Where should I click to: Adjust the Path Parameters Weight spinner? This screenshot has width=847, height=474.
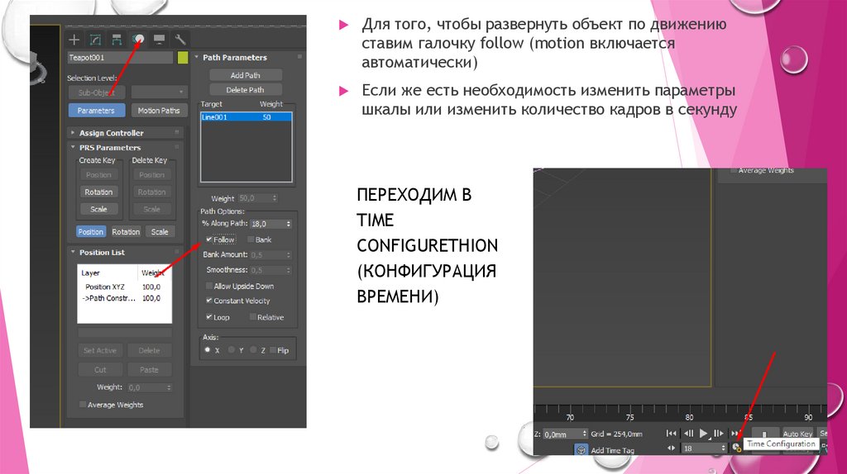click(x=275, y=198)
